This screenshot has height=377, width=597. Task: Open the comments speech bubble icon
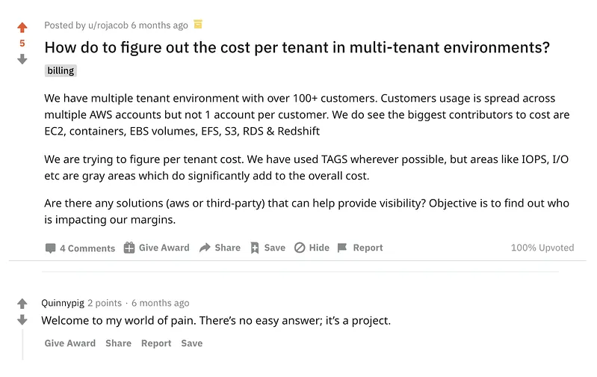point(51,248)
